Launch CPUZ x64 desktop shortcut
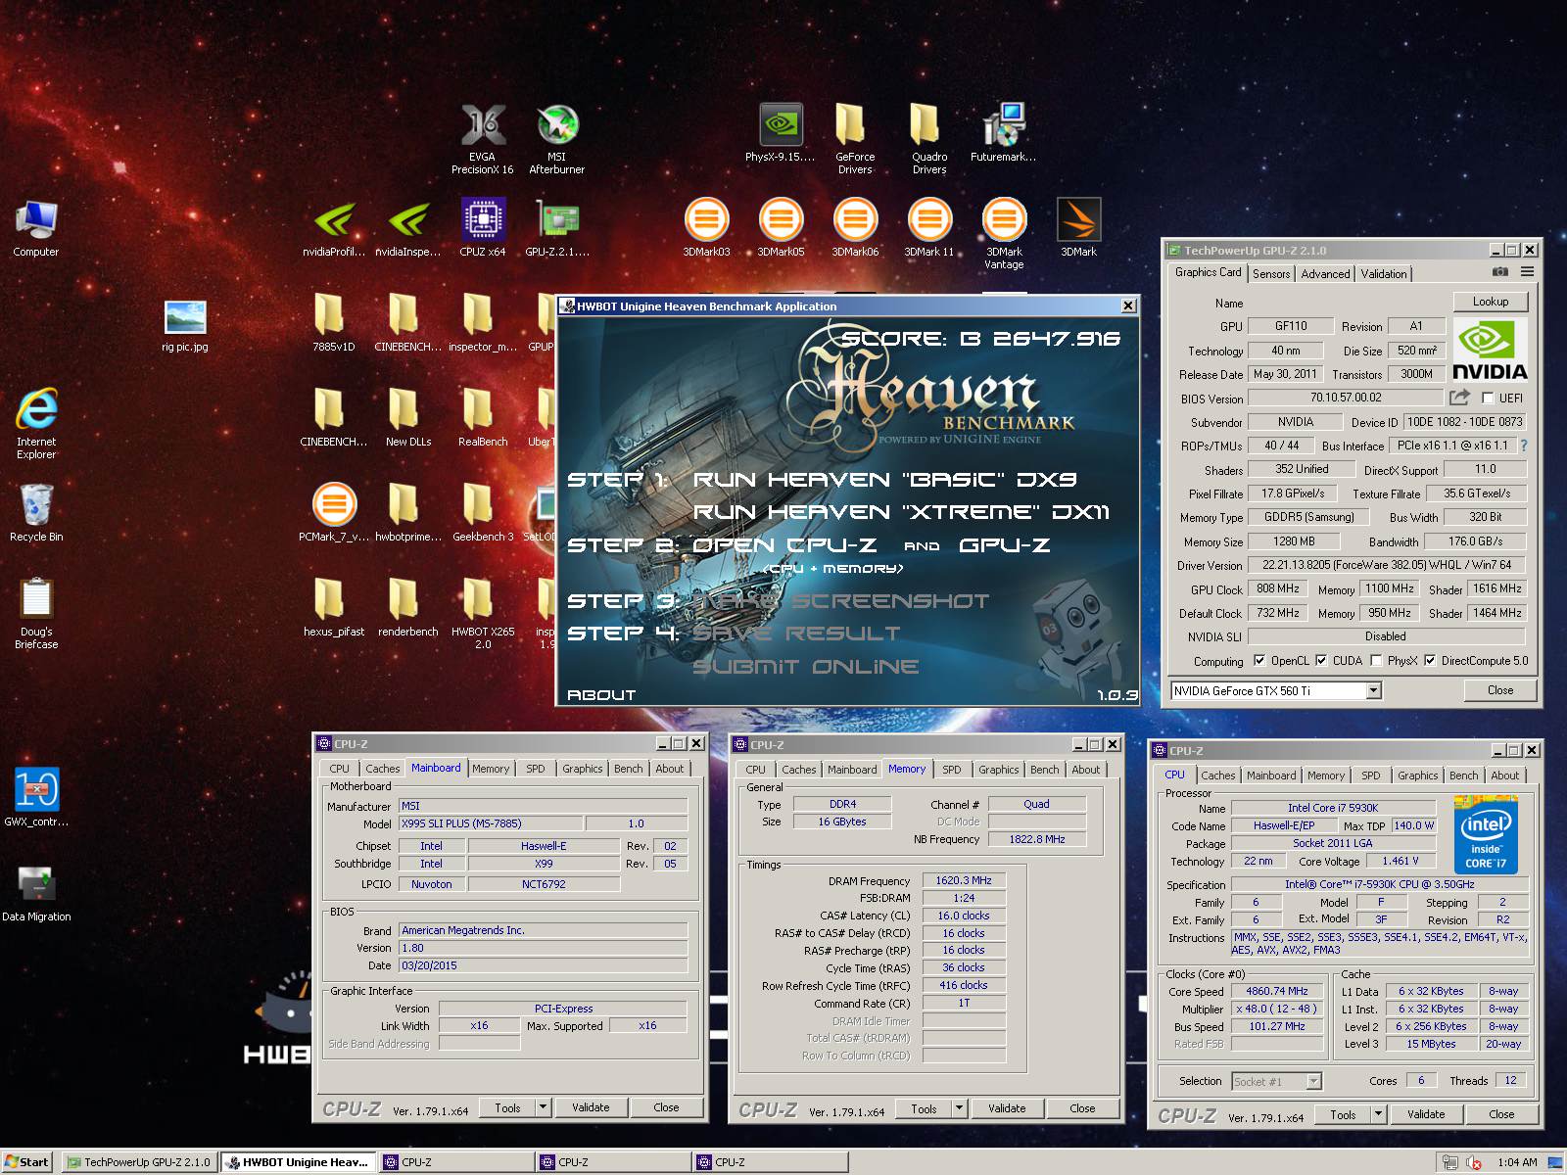The width and height of the screenshot is (1567, 1175). point(483,227)
